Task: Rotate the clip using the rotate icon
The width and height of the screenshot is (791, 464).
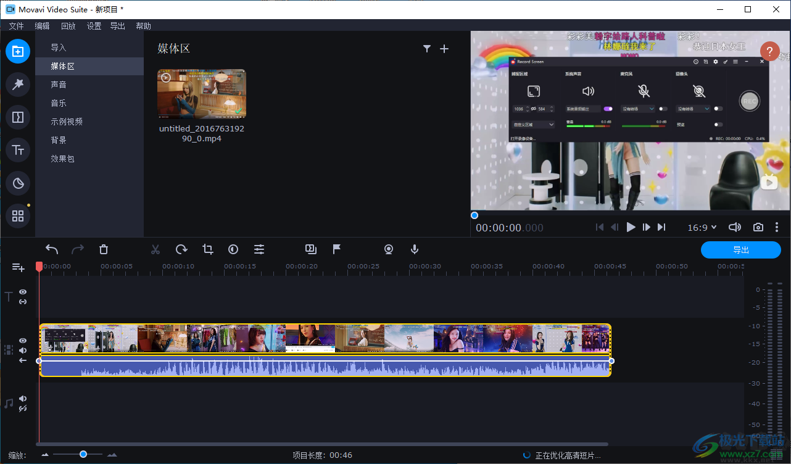Action: pyautogui.click(x=181, y=249)
